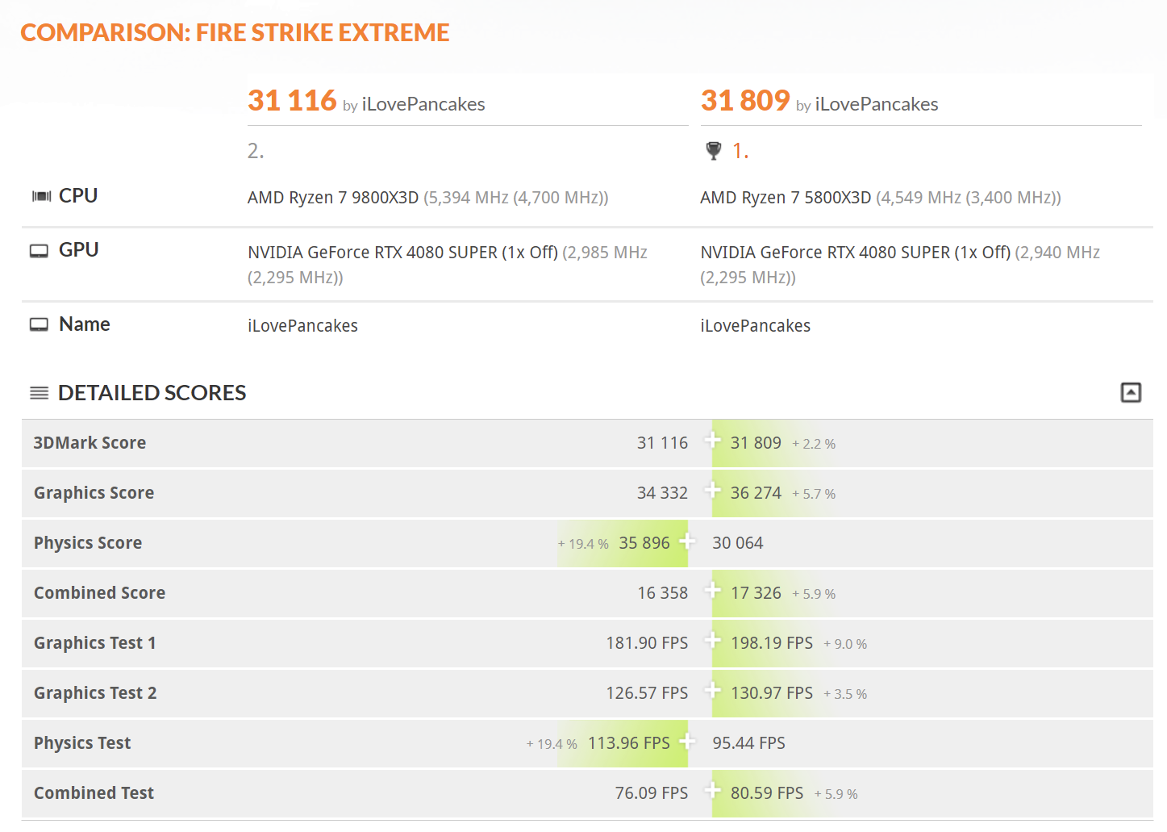This screenshot has width=1167, height=832.
Task: Open the 31 809 score result
Action: coord(745,101)
